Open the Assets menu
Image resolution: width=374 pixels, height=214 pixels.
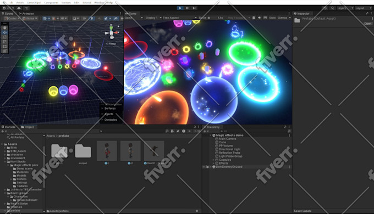tap(20, 2)
